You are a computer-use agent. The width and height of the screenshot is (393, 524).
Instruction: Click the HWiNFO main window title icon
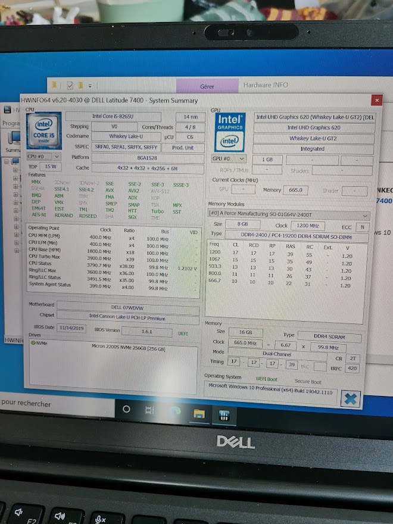[7, 110]
